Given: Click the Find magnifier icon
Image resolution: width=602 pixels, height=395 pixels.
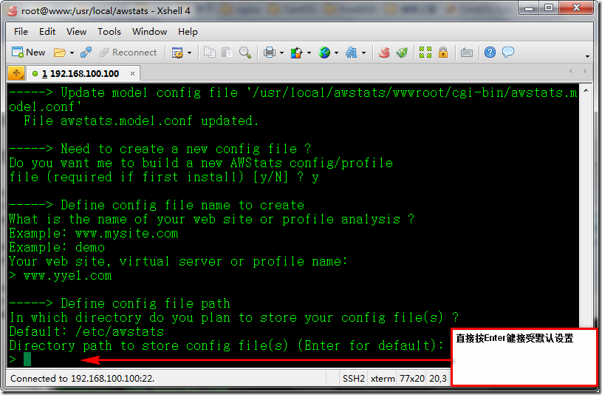Looking at the screenshot, I should point(245,53).
